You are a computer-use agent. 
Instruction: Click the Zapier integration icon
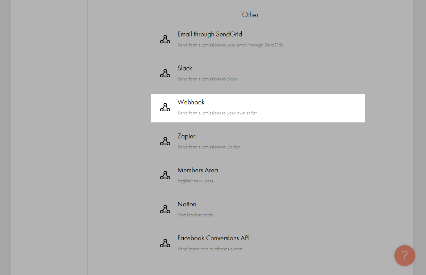[x=165, y=141]
